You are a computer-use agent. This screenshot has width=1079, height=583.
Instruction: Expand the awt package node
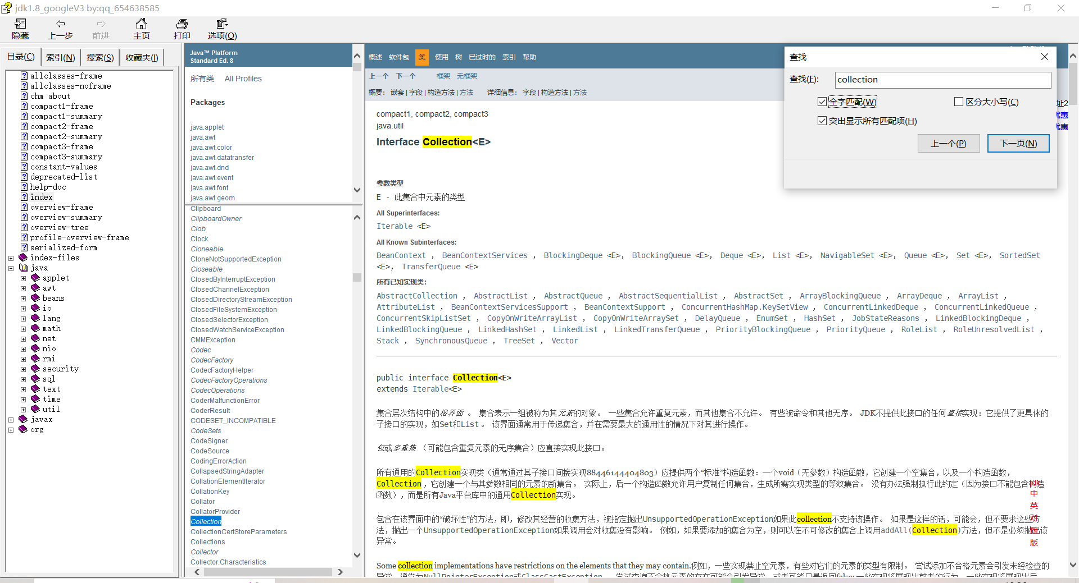[23, 288]
